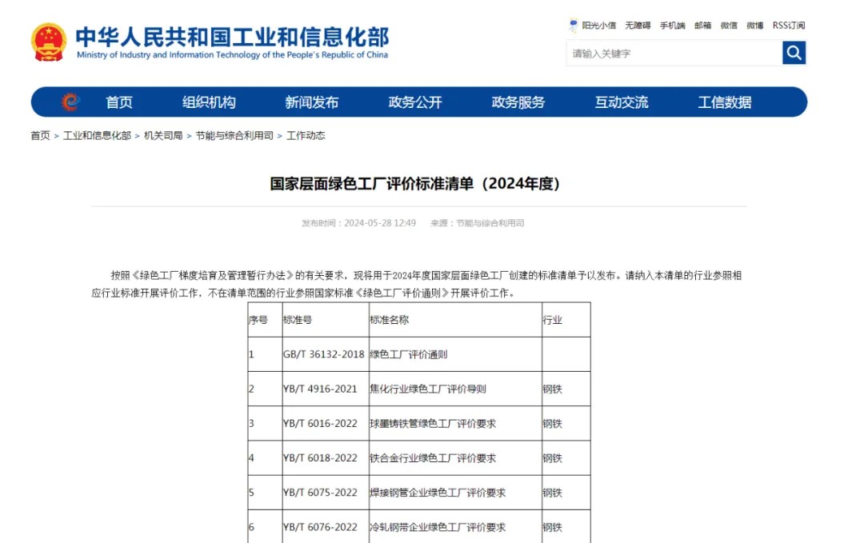Click sequence number 2 in the table
Screen dimensions: 864x543
pyautogui.click(x=251, y=389)
